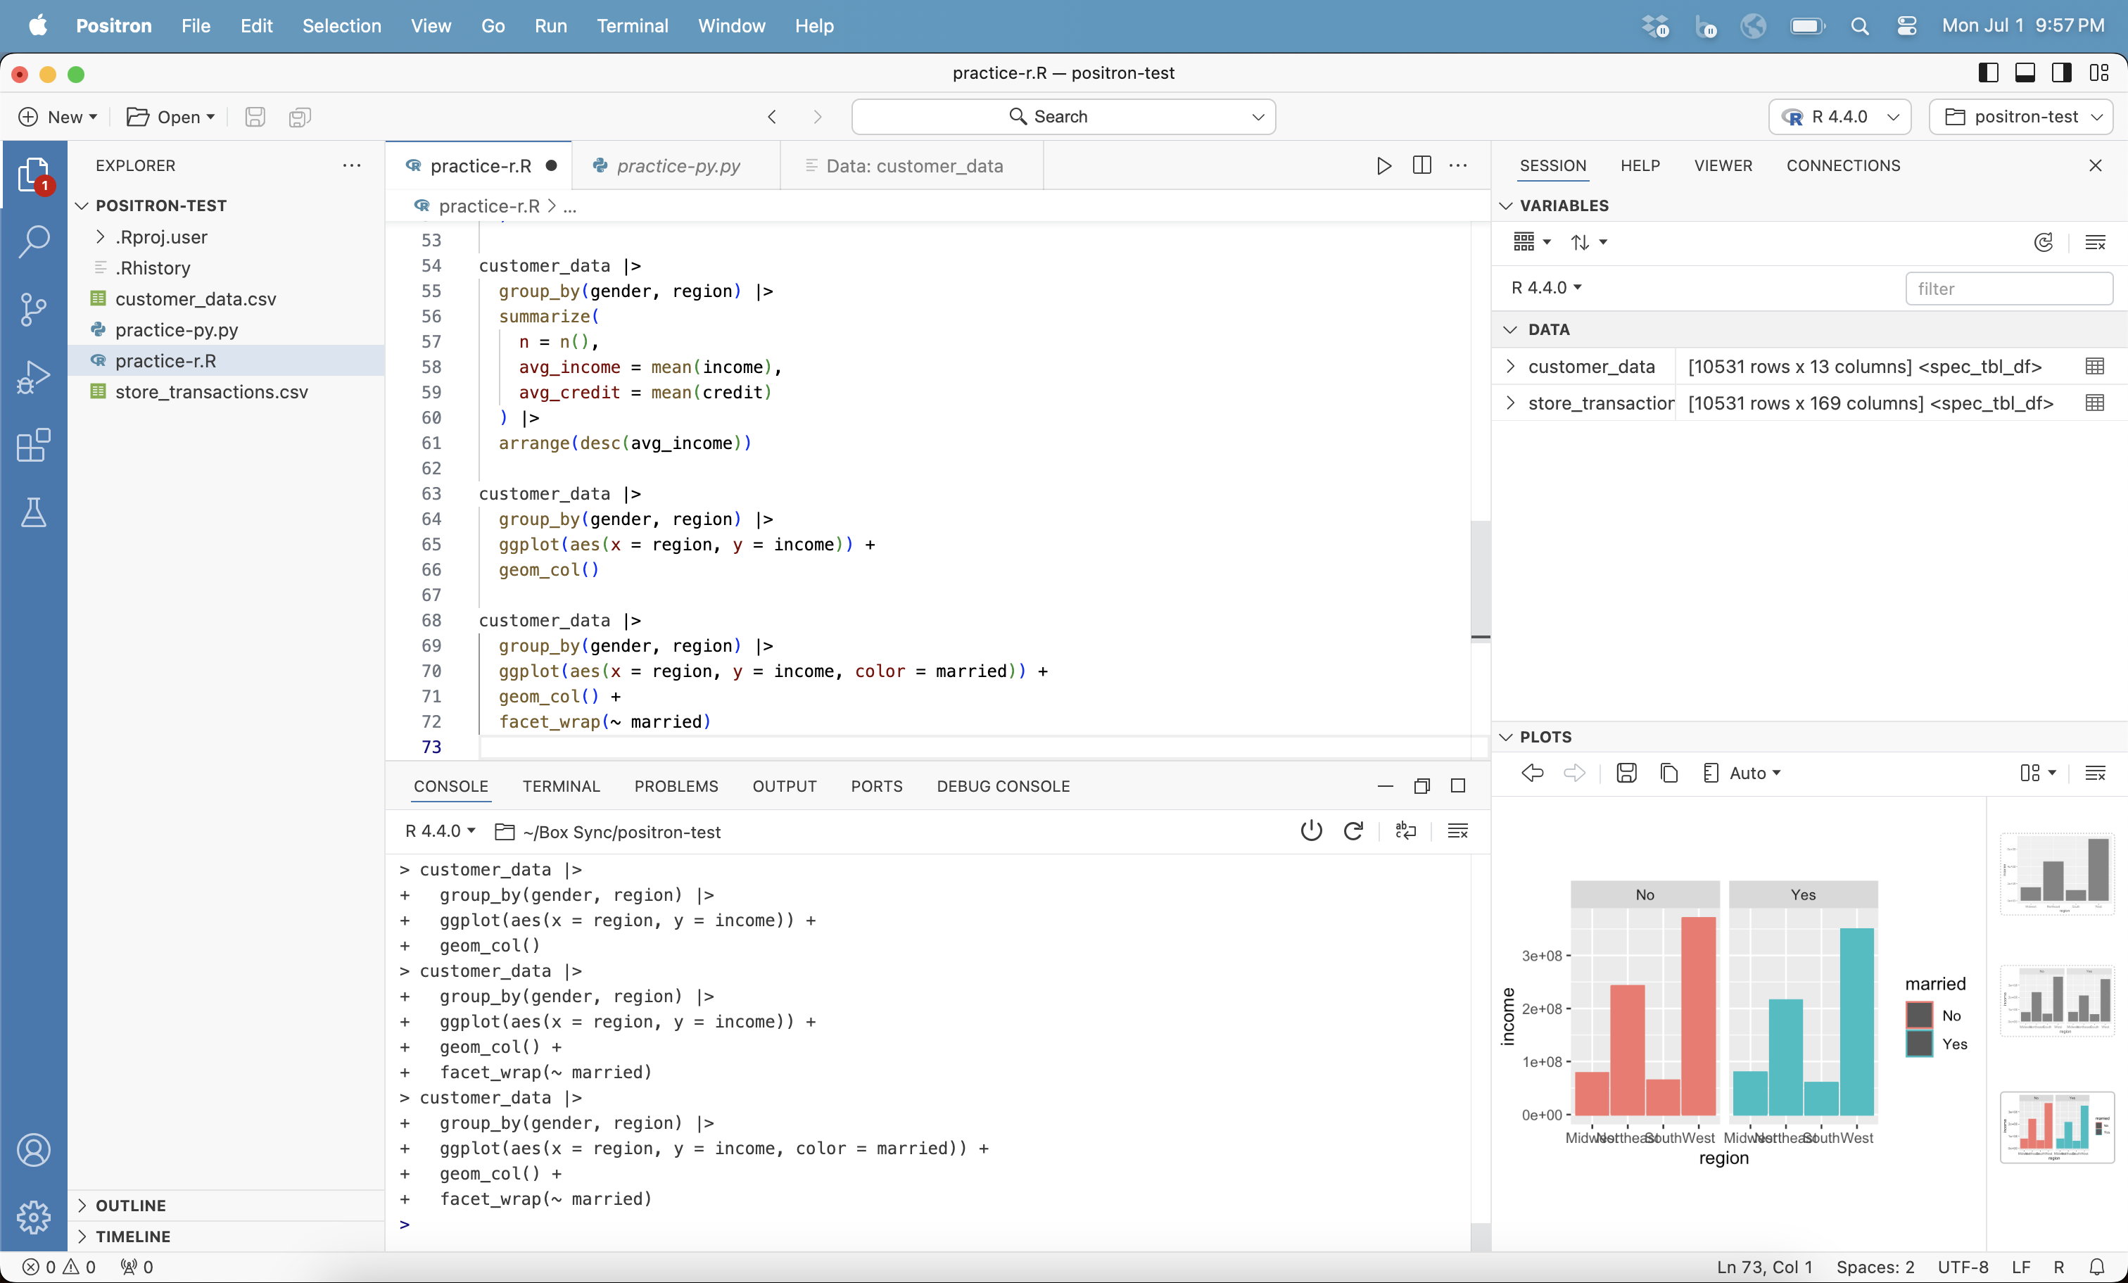Open the Run menu
This screenshot has height=1283, width=2128.
tap(550, 26)
